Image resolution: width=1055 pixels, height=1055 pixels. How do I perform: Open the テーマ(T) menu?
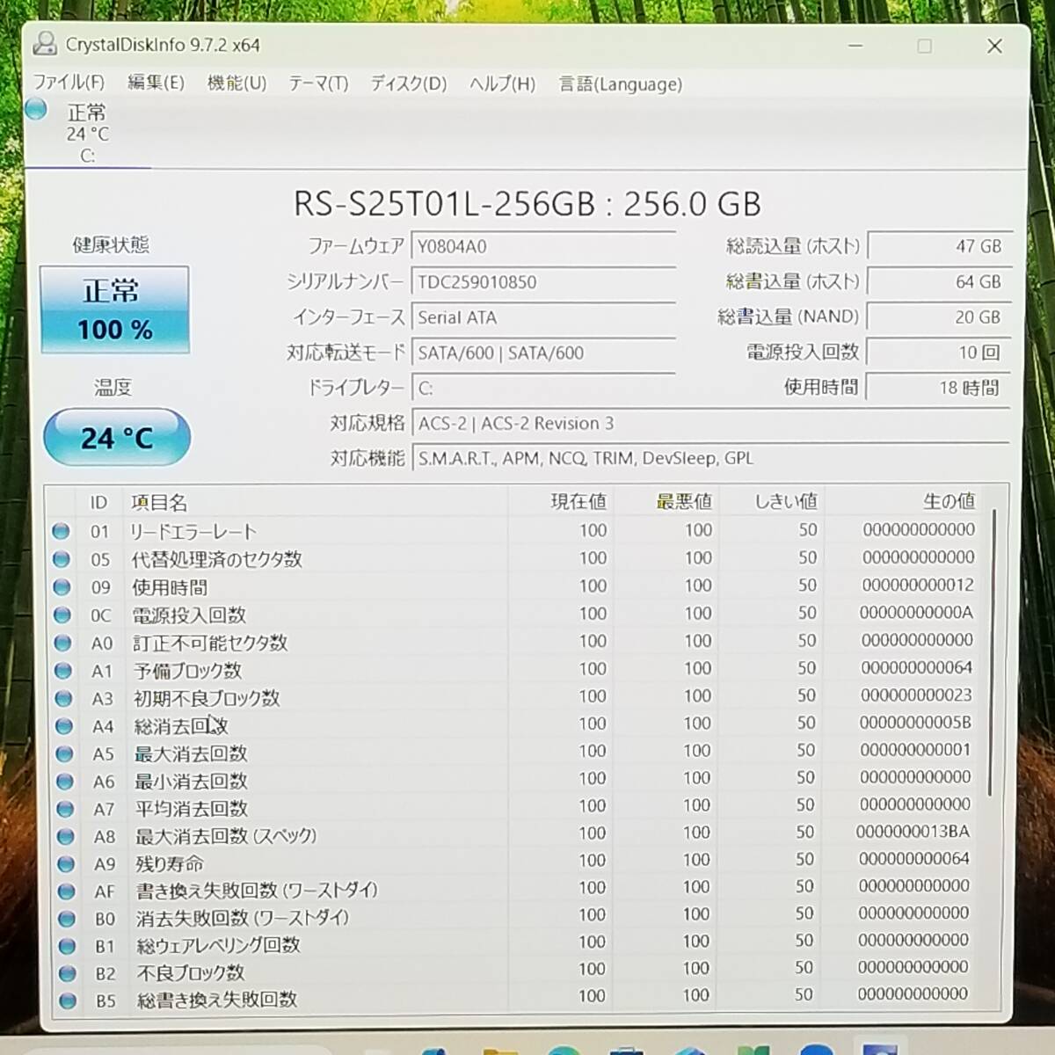coord(318,84)
